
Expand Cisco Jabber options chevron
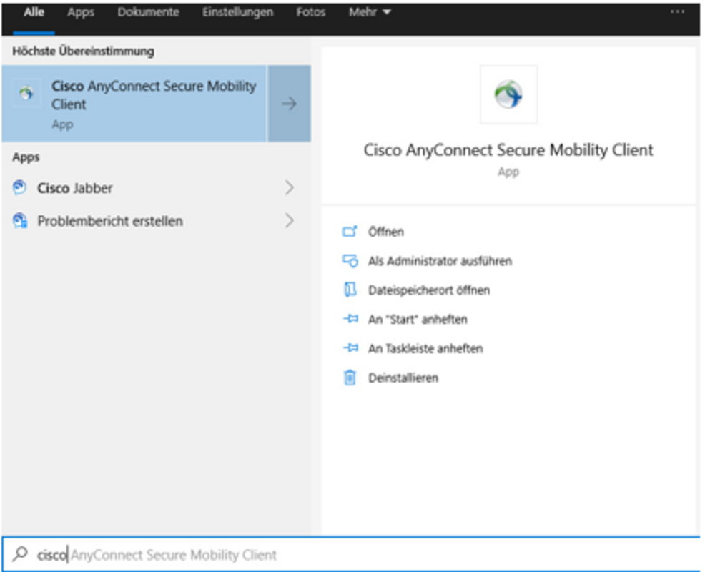click(289, 188)
